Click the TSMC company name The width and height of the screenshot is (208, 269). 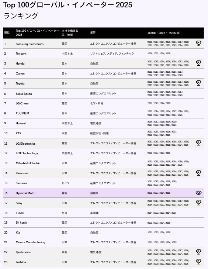pos(20,213)
